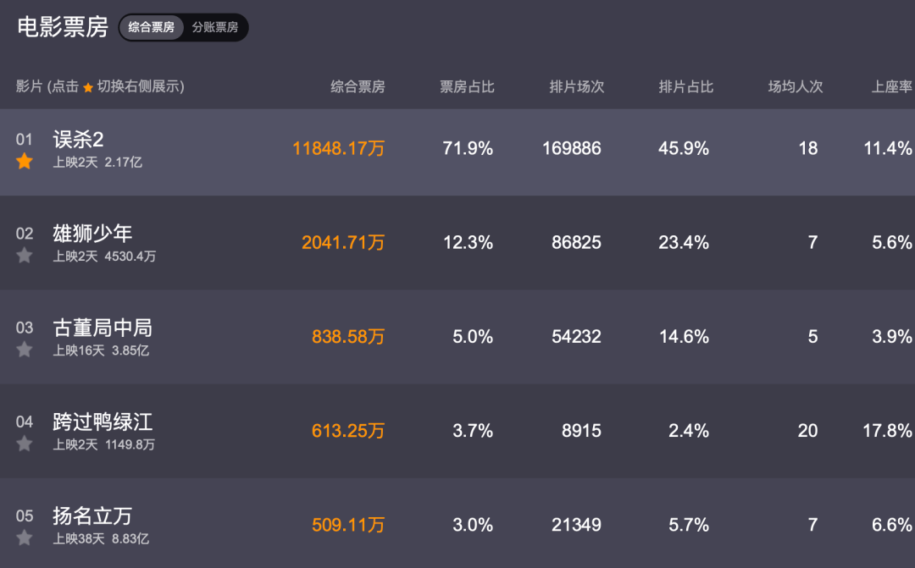Star the film 雄狮少年

click(x=25, y=255)
